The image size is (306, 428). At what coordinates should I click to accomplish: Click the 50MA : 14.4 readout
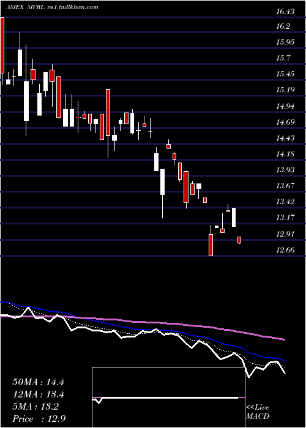pyautogui.click(x=38, y=382)
